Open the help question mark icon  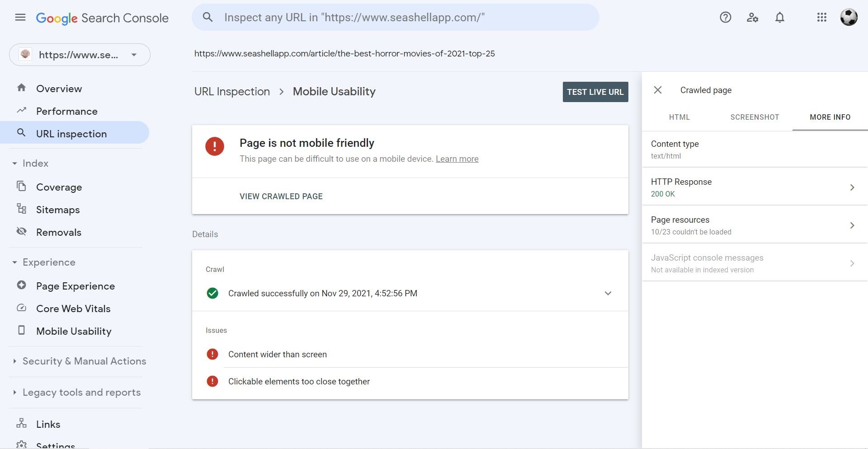pyautogui.click(x=725, y=17)
